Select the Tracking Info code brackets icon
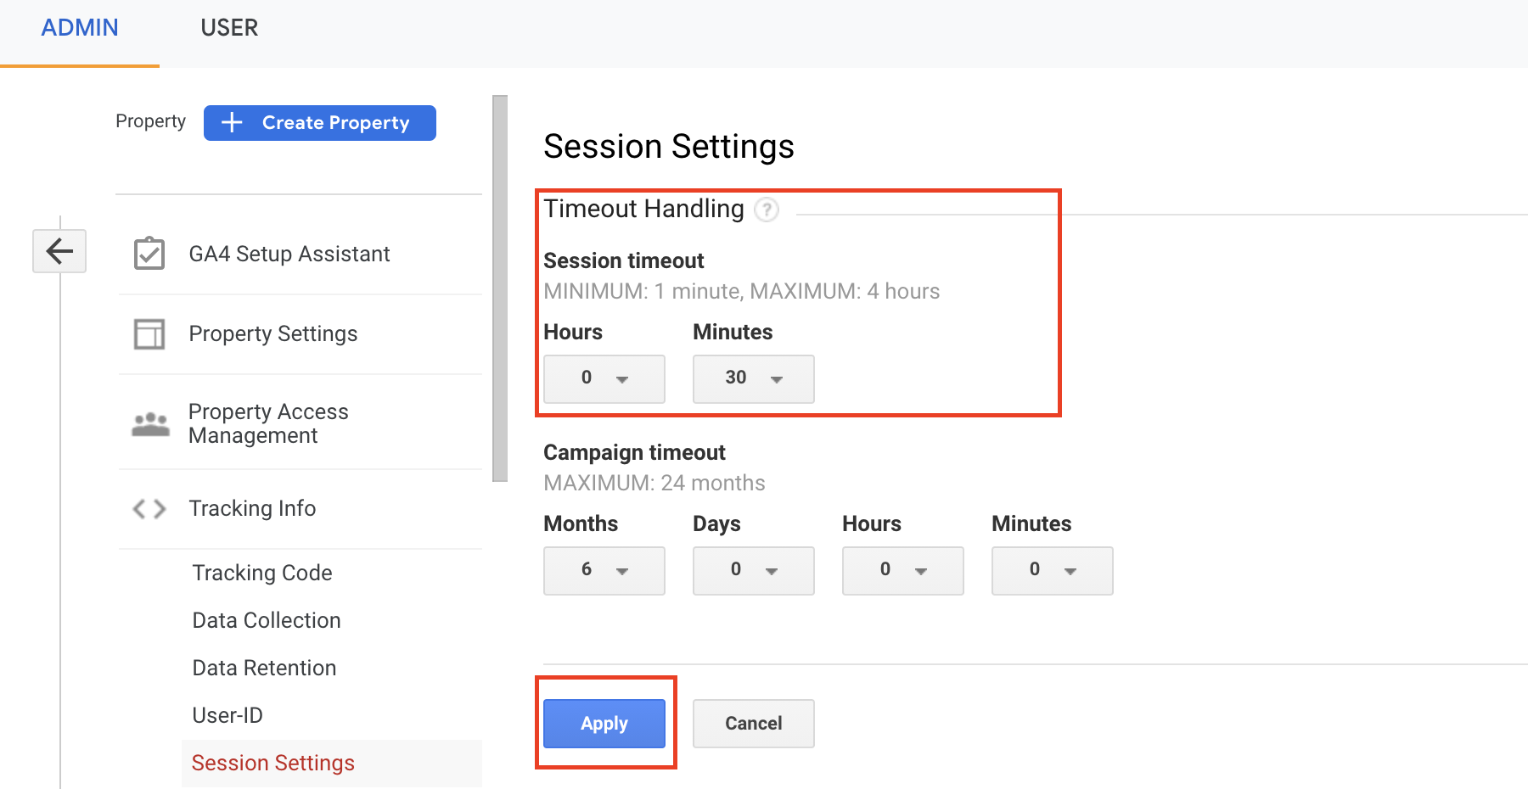Viewport: 1528px width, 789px height. 149,508
